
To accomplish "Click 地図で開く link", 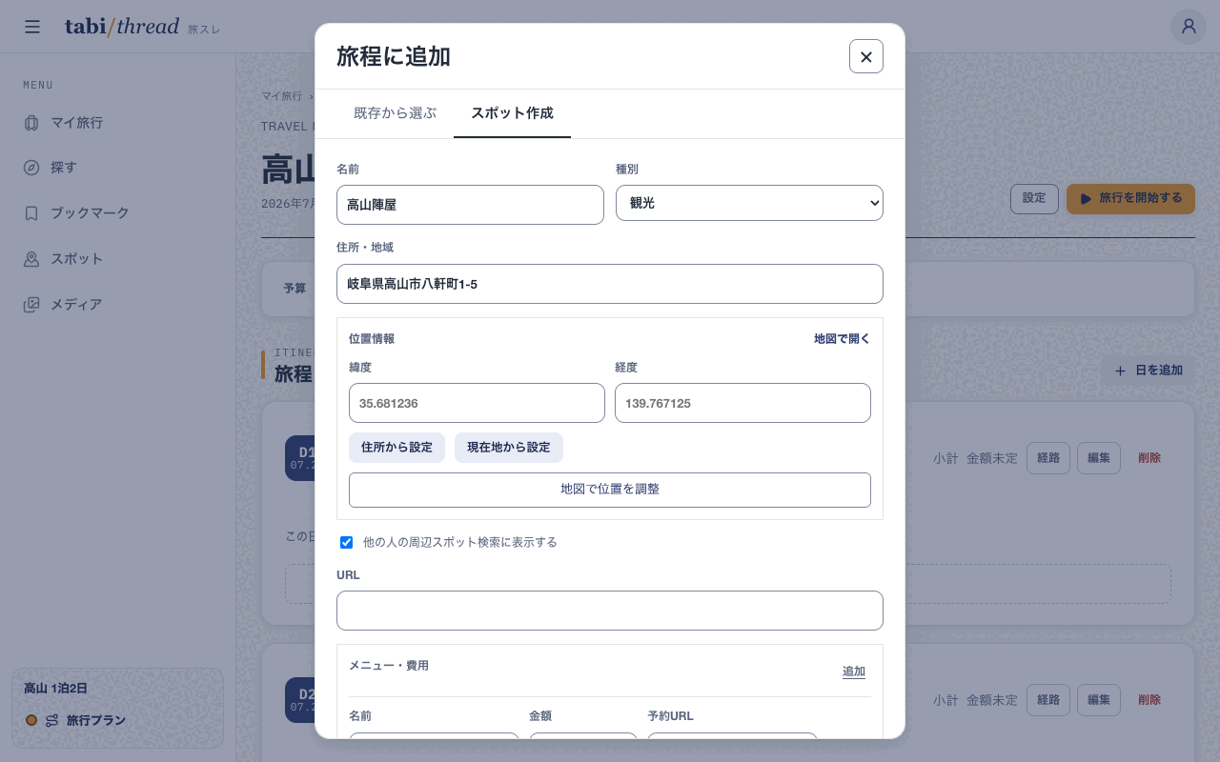I will (842, 339).
